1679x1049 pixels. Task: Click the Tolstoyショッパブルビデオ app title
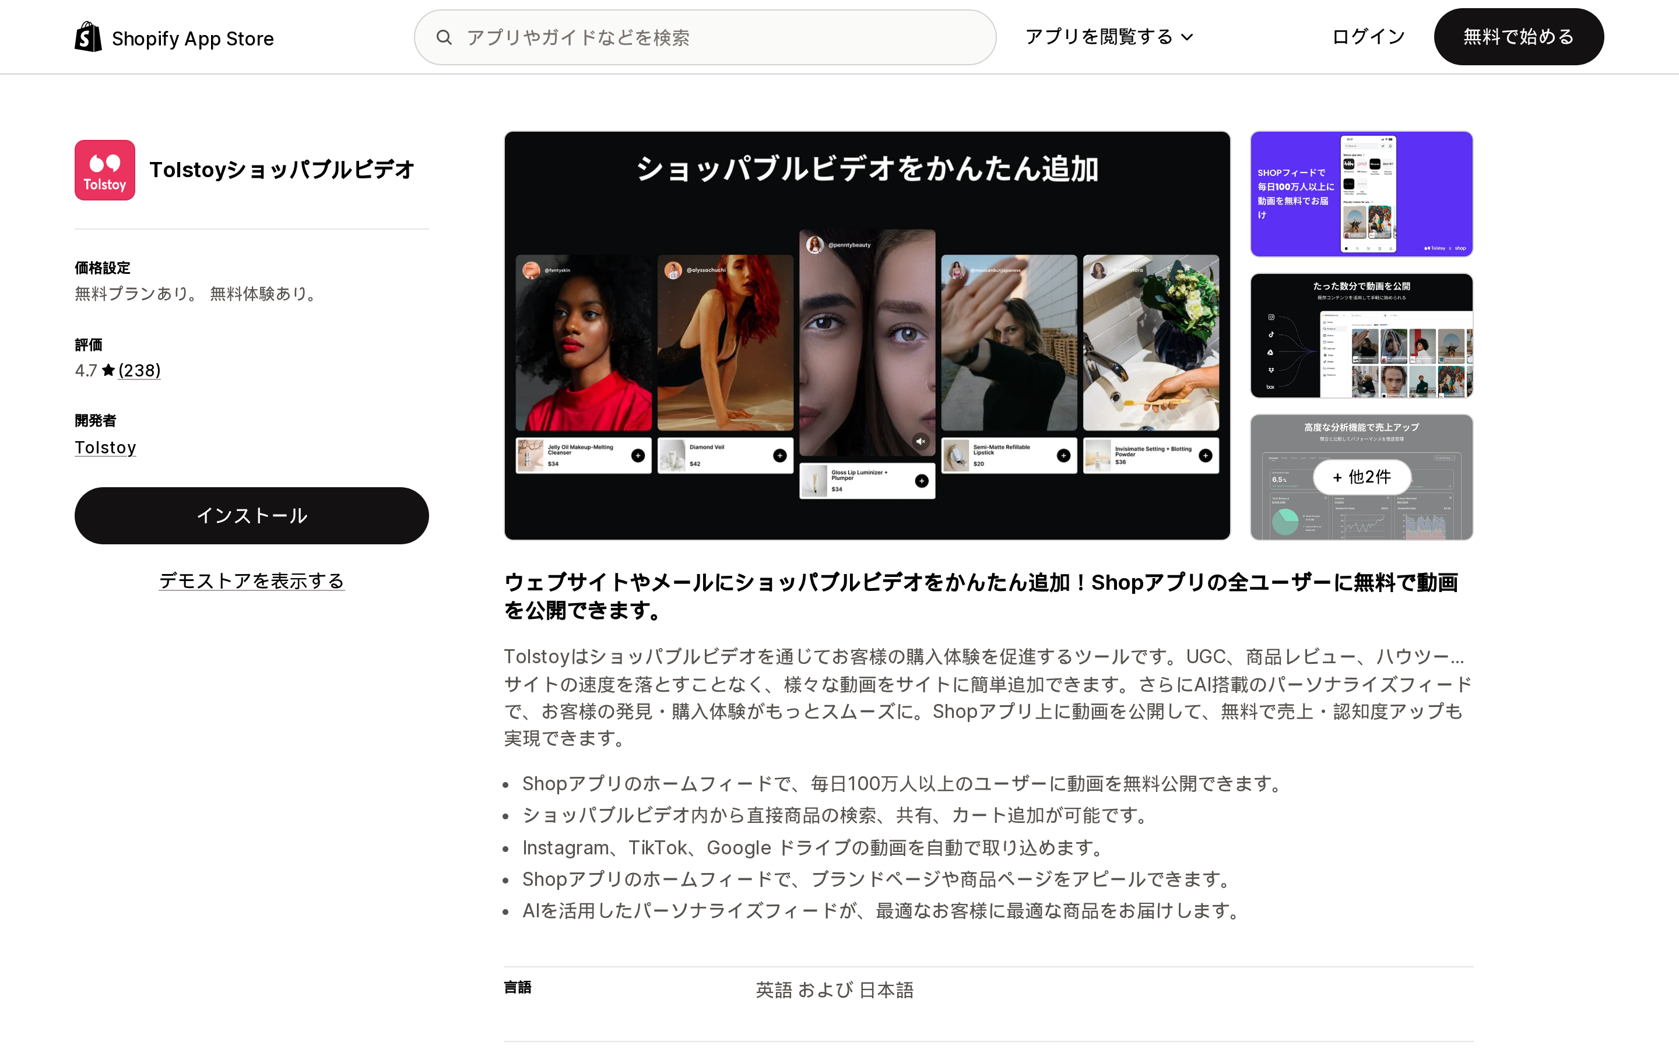282,169
